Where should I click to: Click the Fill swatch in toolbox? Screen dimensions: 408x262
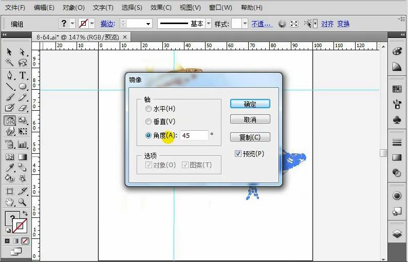pos(10,217)
